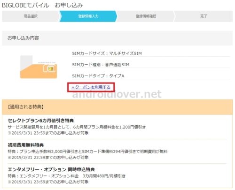The image size is (235, 190).
Task: Click エンタメフリー・オプション 同時申込特典 heading
Action: pos(51,169)
